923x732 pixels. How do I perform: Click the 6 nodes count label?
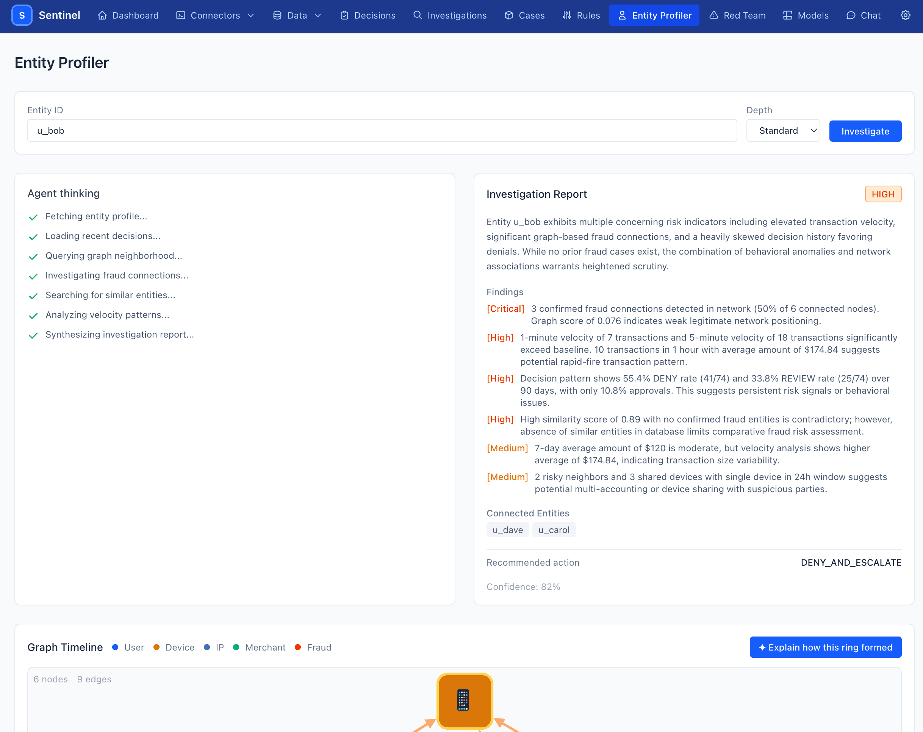(50, 679)
